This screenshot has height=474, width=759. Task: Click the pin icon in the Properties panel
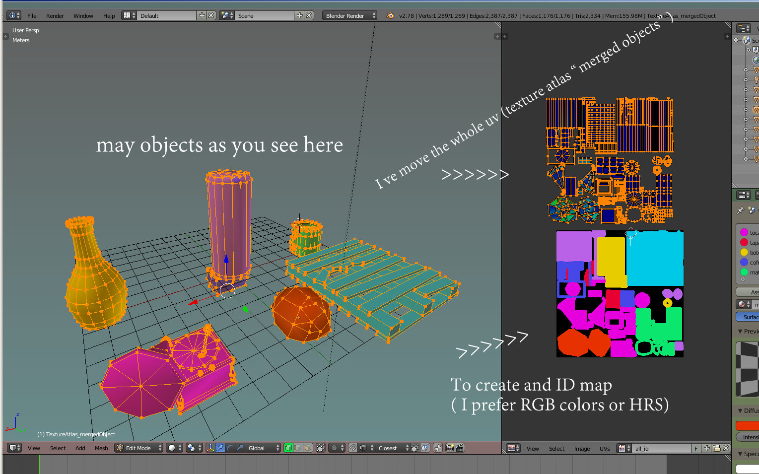[740, 210]
